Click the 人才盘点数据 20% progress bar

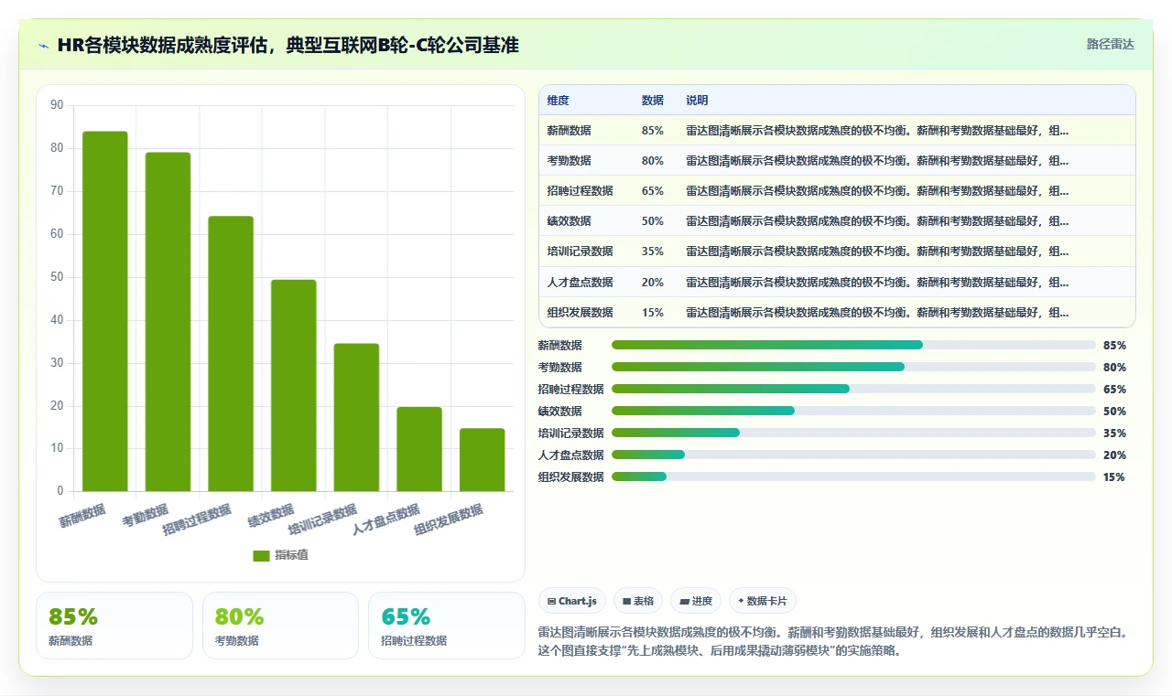click(x=853, y=455)
